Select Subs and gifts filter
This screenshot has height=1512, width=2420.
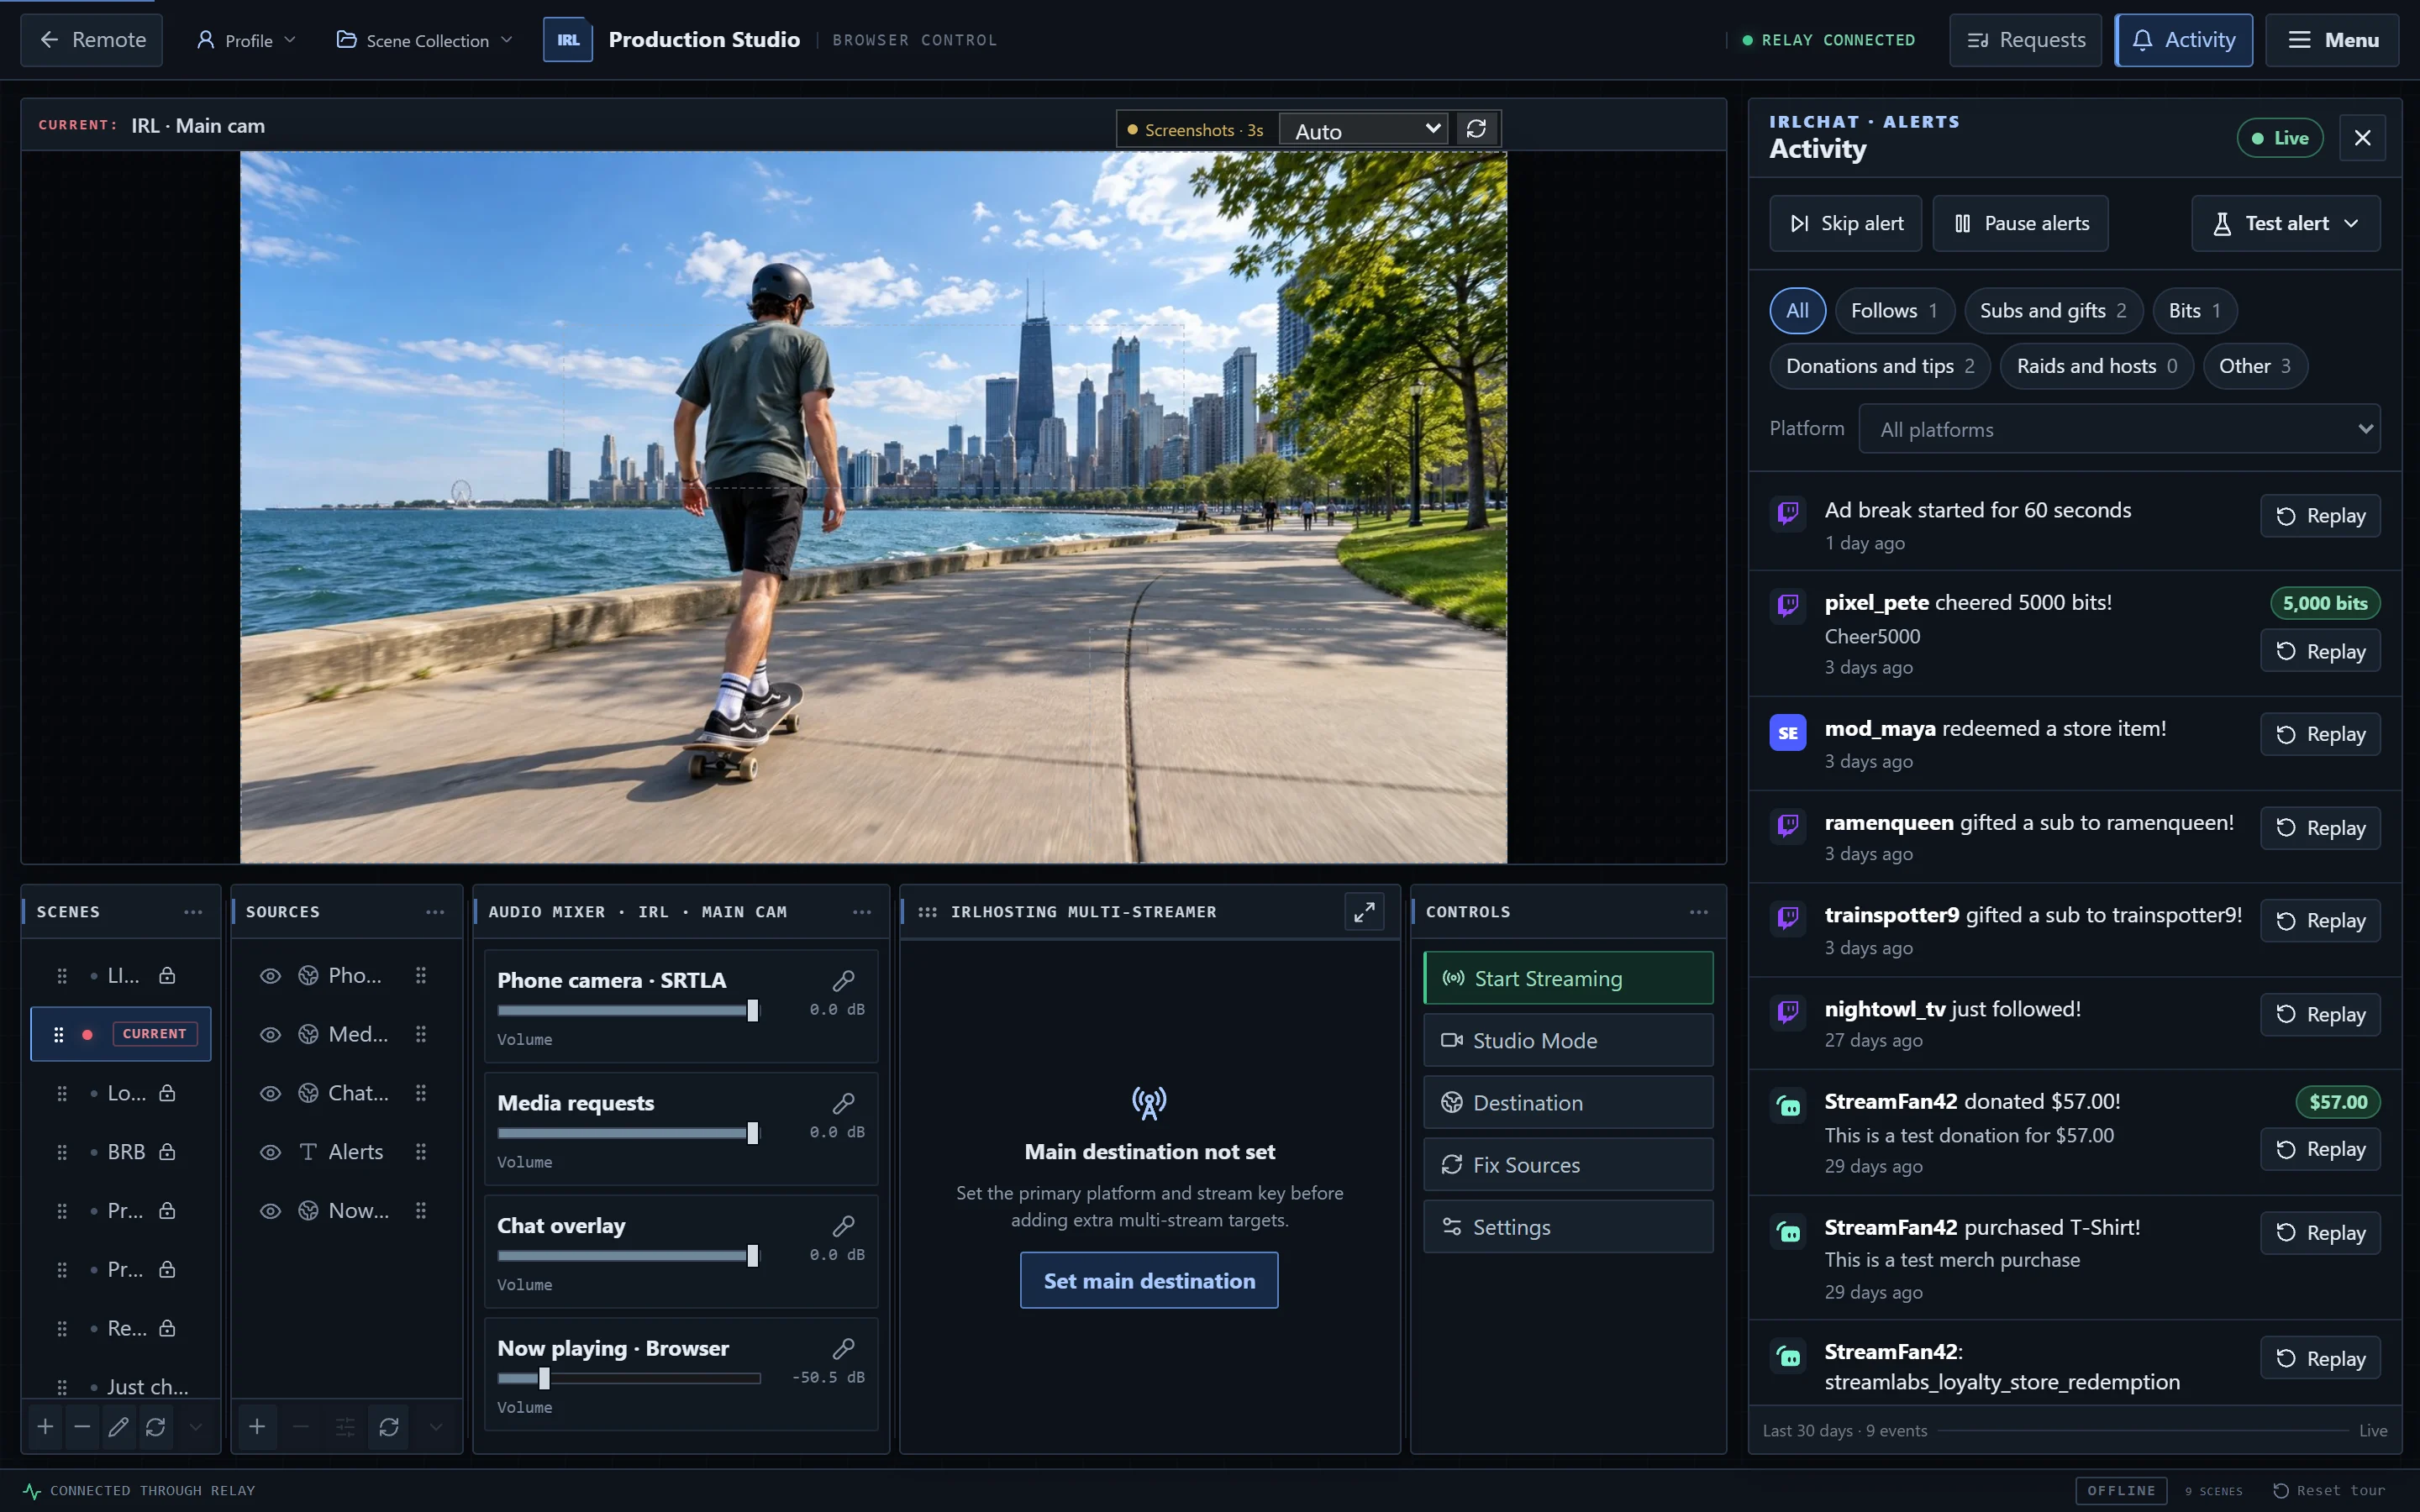point(2053,311)
